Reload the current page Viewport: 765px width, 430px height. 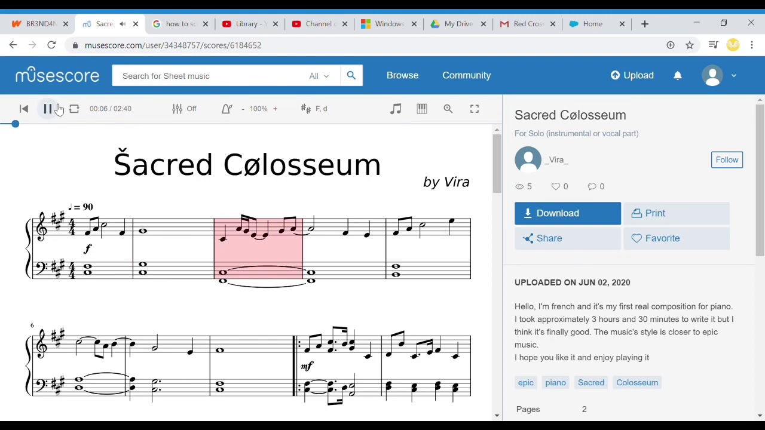pyautogui.click(x=51, y=45)
